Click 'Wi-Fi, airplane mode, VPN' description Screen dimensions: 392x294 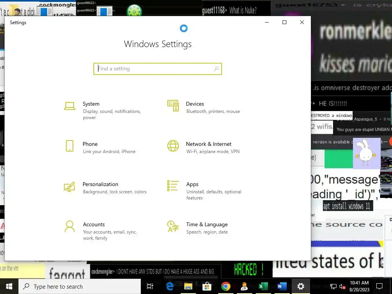213,152
